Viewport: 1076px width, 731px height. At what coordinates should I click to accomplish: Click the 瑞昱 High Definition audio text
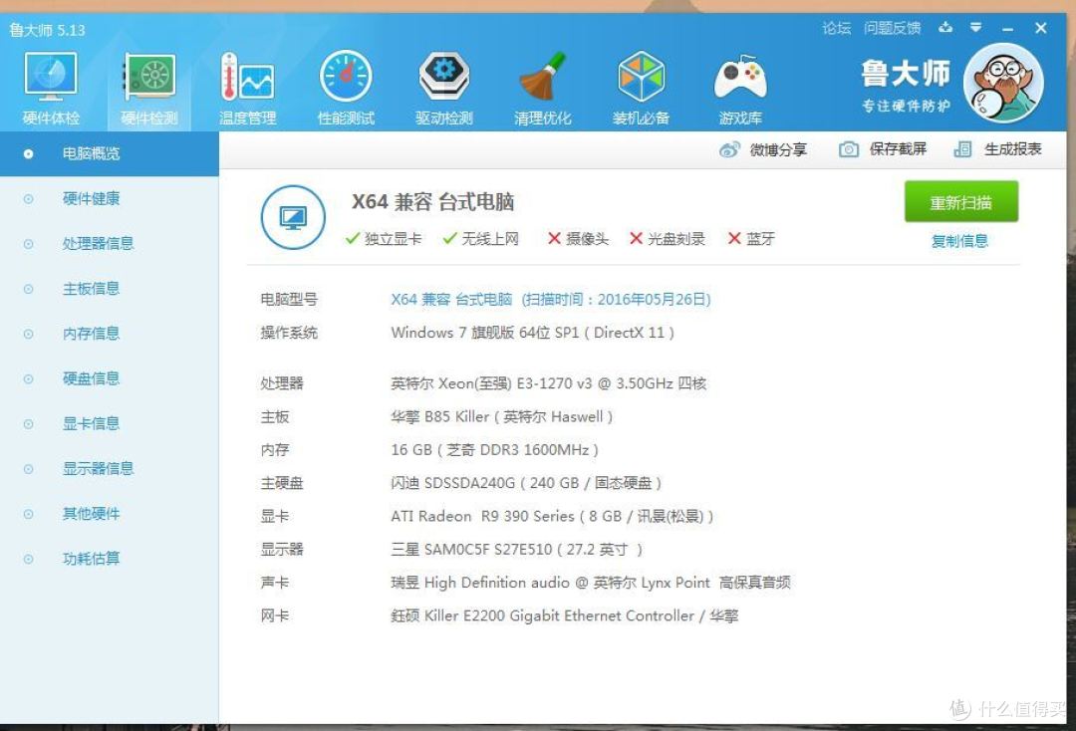pyautogui.click(x=591, y=583)
